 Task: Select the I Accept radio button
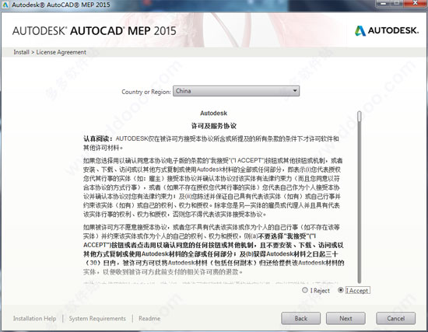[340, 290]
